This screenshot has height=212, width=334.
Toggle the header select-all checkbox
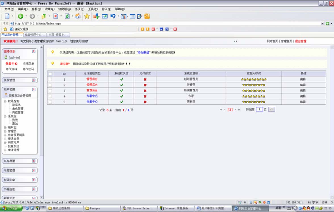point(50,74)
